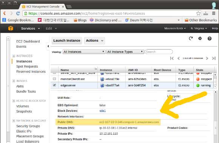Uncheck the edgeserver instance checkbox
This screenshot has width=219, height=143.
[54, 85]
